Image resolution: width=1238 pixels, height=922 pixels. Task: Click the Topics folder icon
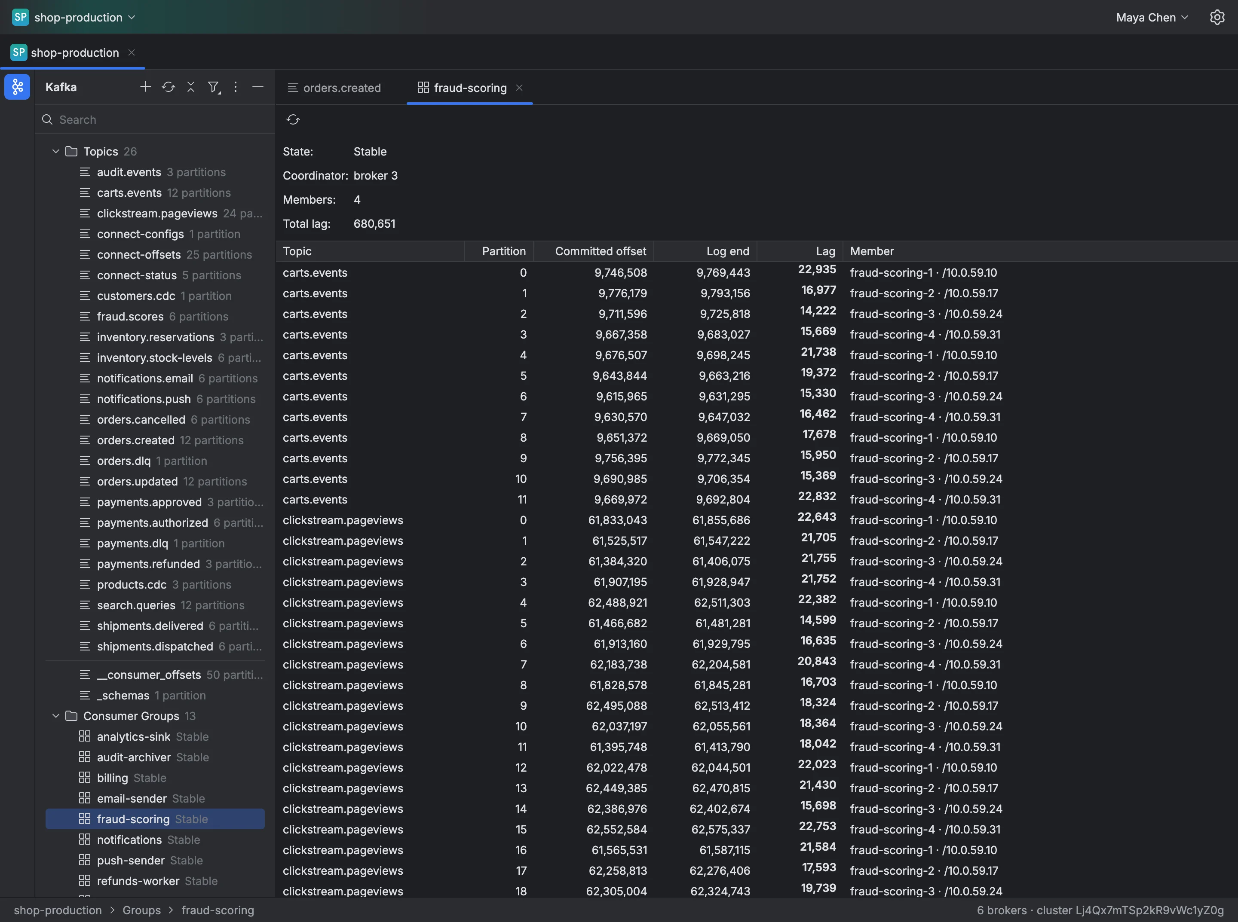point(71,151)
